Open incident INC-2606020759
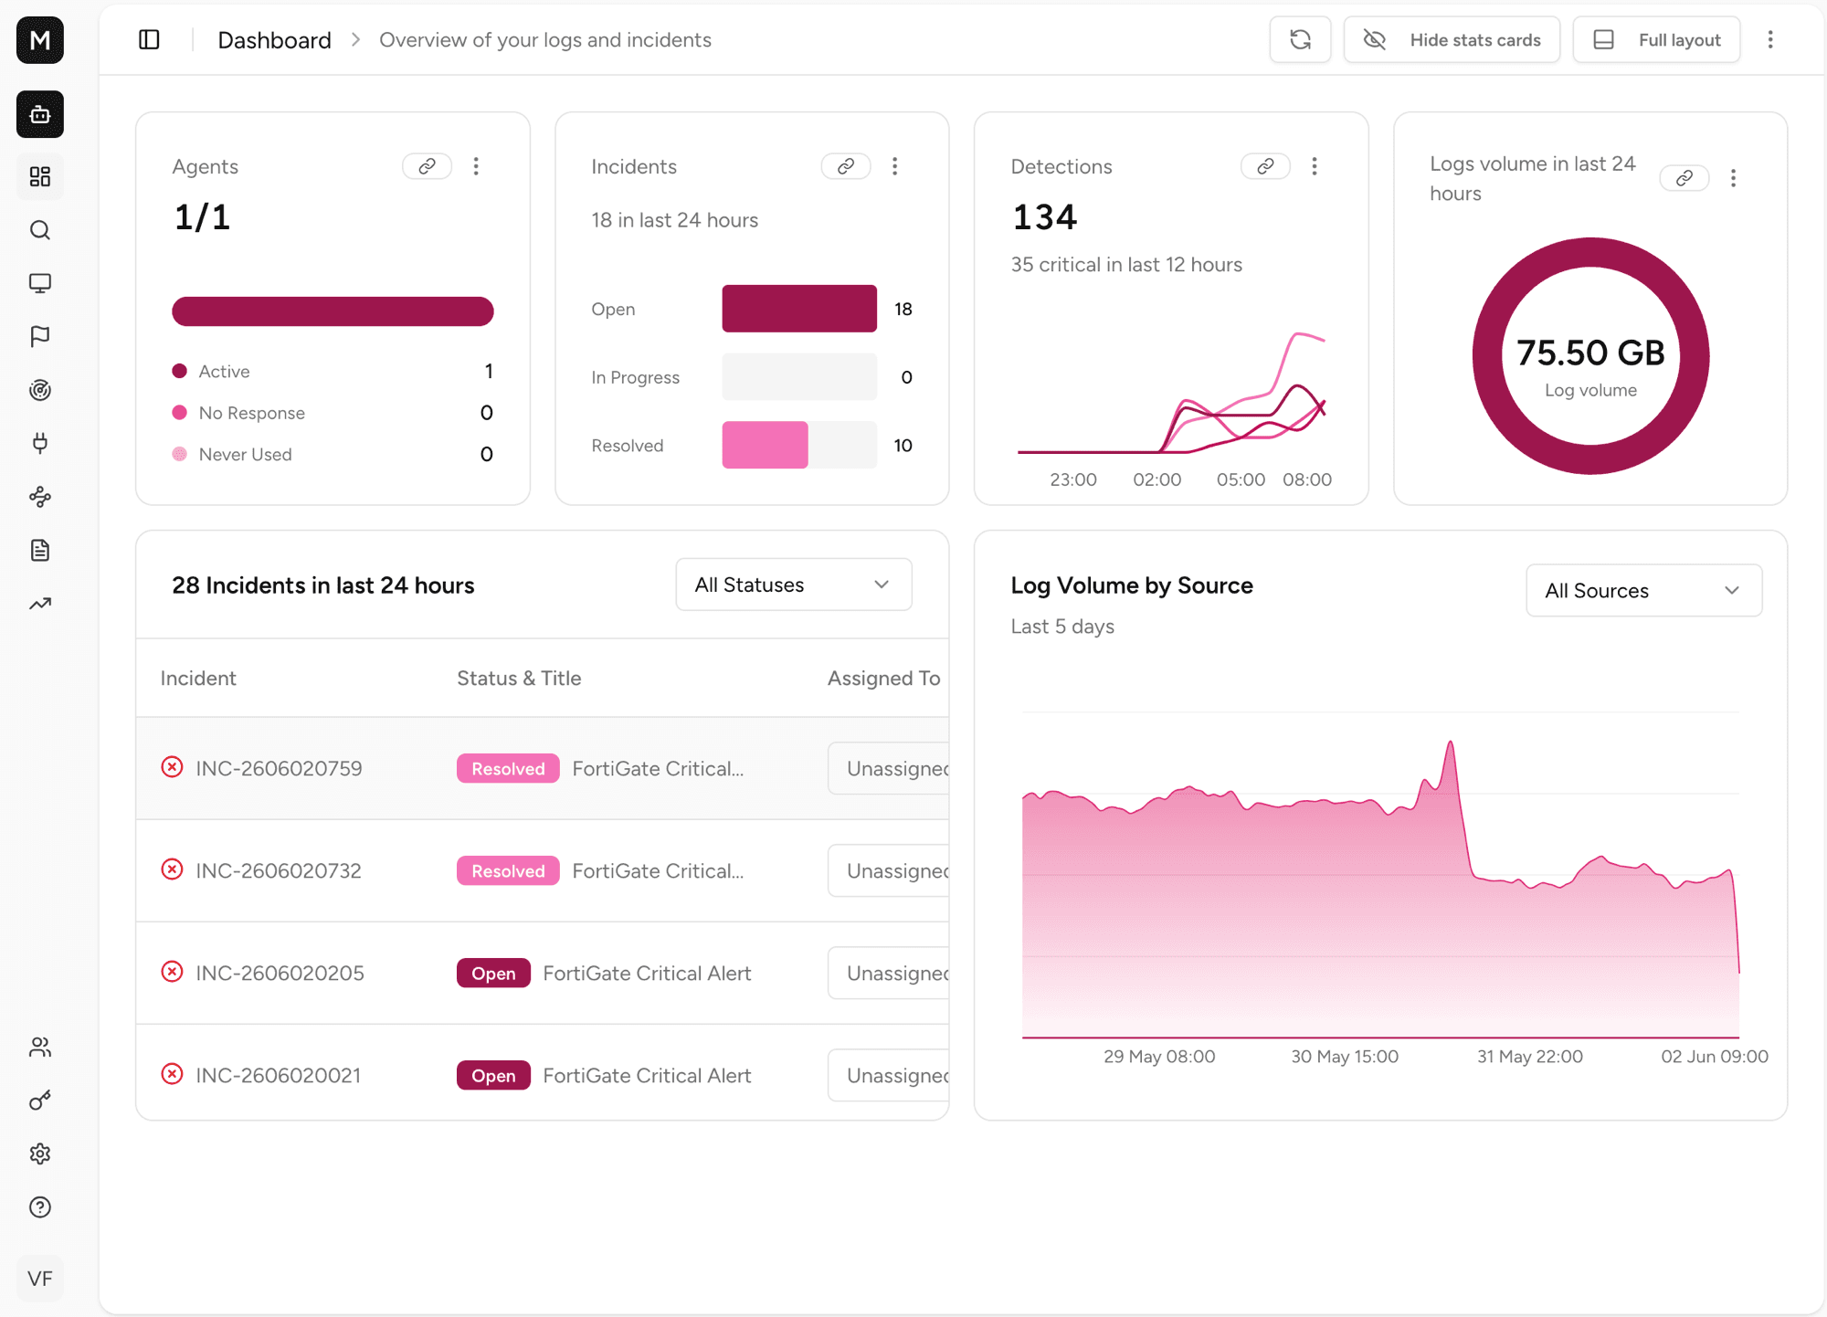 pos(279,769)
